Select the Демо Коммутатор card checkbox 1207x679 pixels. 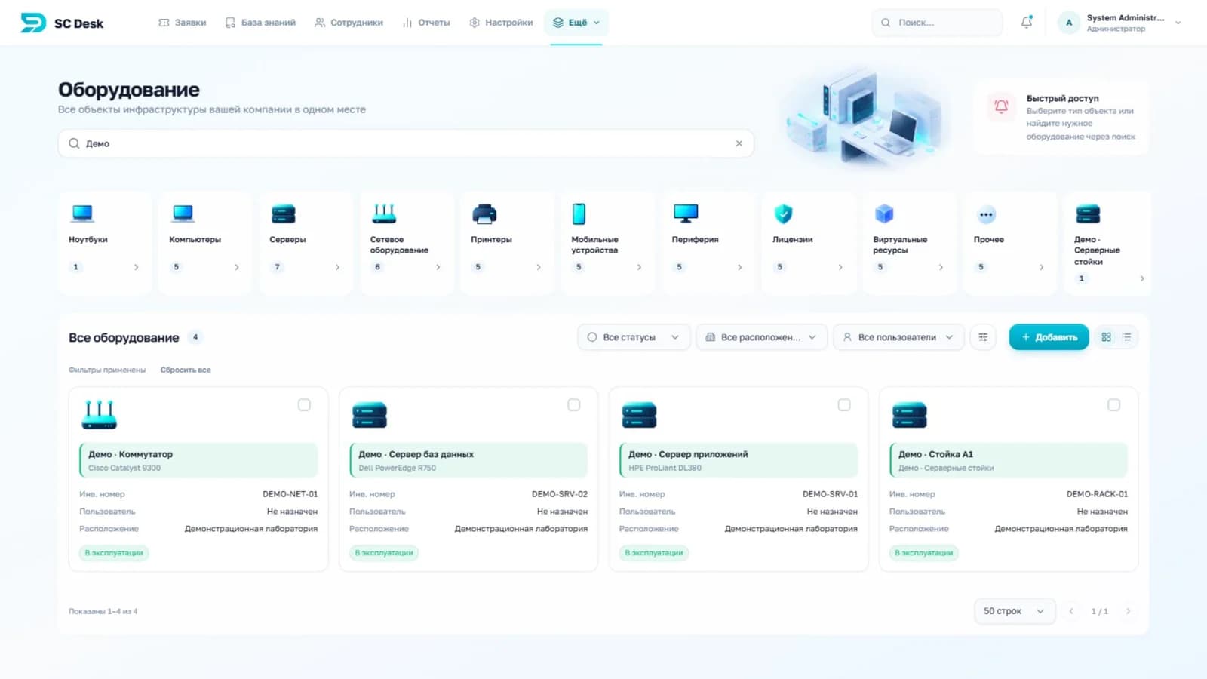tap(304, 405)
